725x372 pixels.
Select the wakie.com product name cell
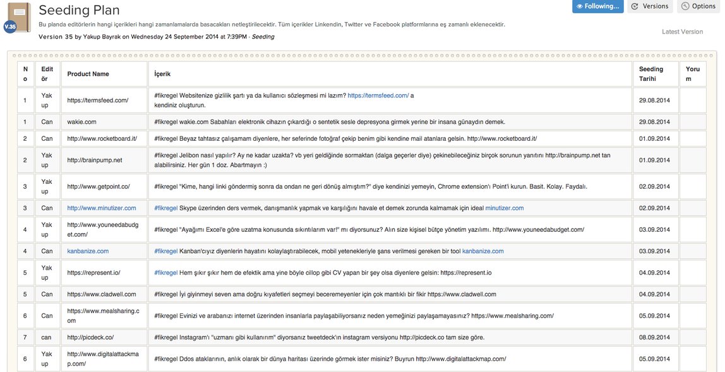pos(104,122)
